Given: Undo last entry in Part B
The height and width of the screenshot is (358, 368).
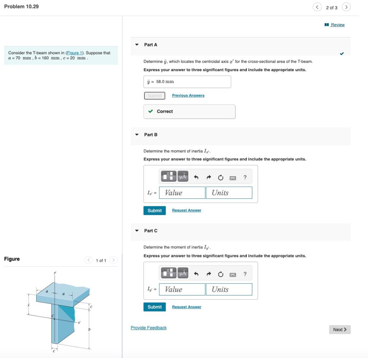Looking at the screenshot, I should pos(196,178).
